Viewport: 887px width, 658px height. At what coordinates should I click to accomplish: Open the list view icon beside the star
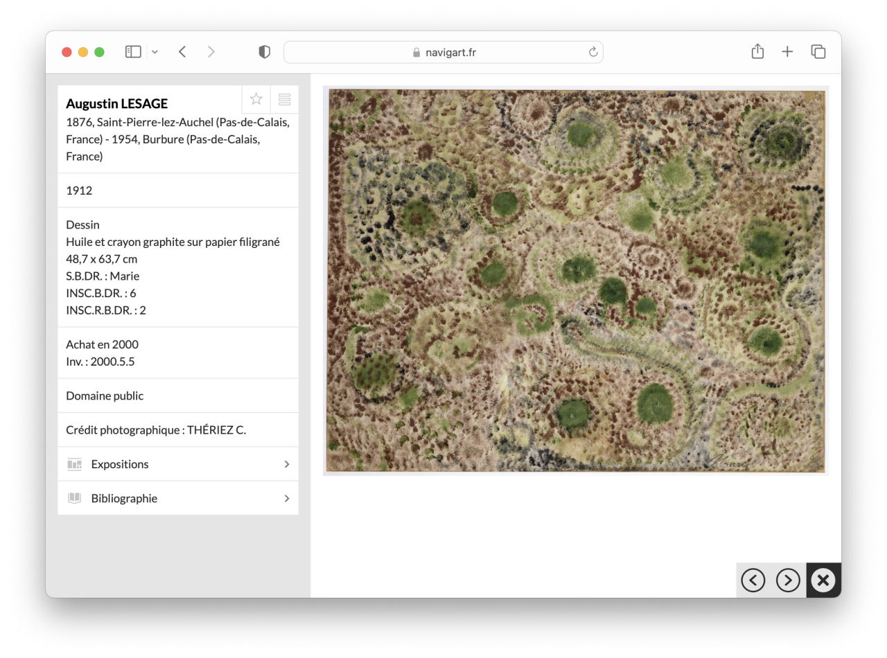[x=284, y=100]
